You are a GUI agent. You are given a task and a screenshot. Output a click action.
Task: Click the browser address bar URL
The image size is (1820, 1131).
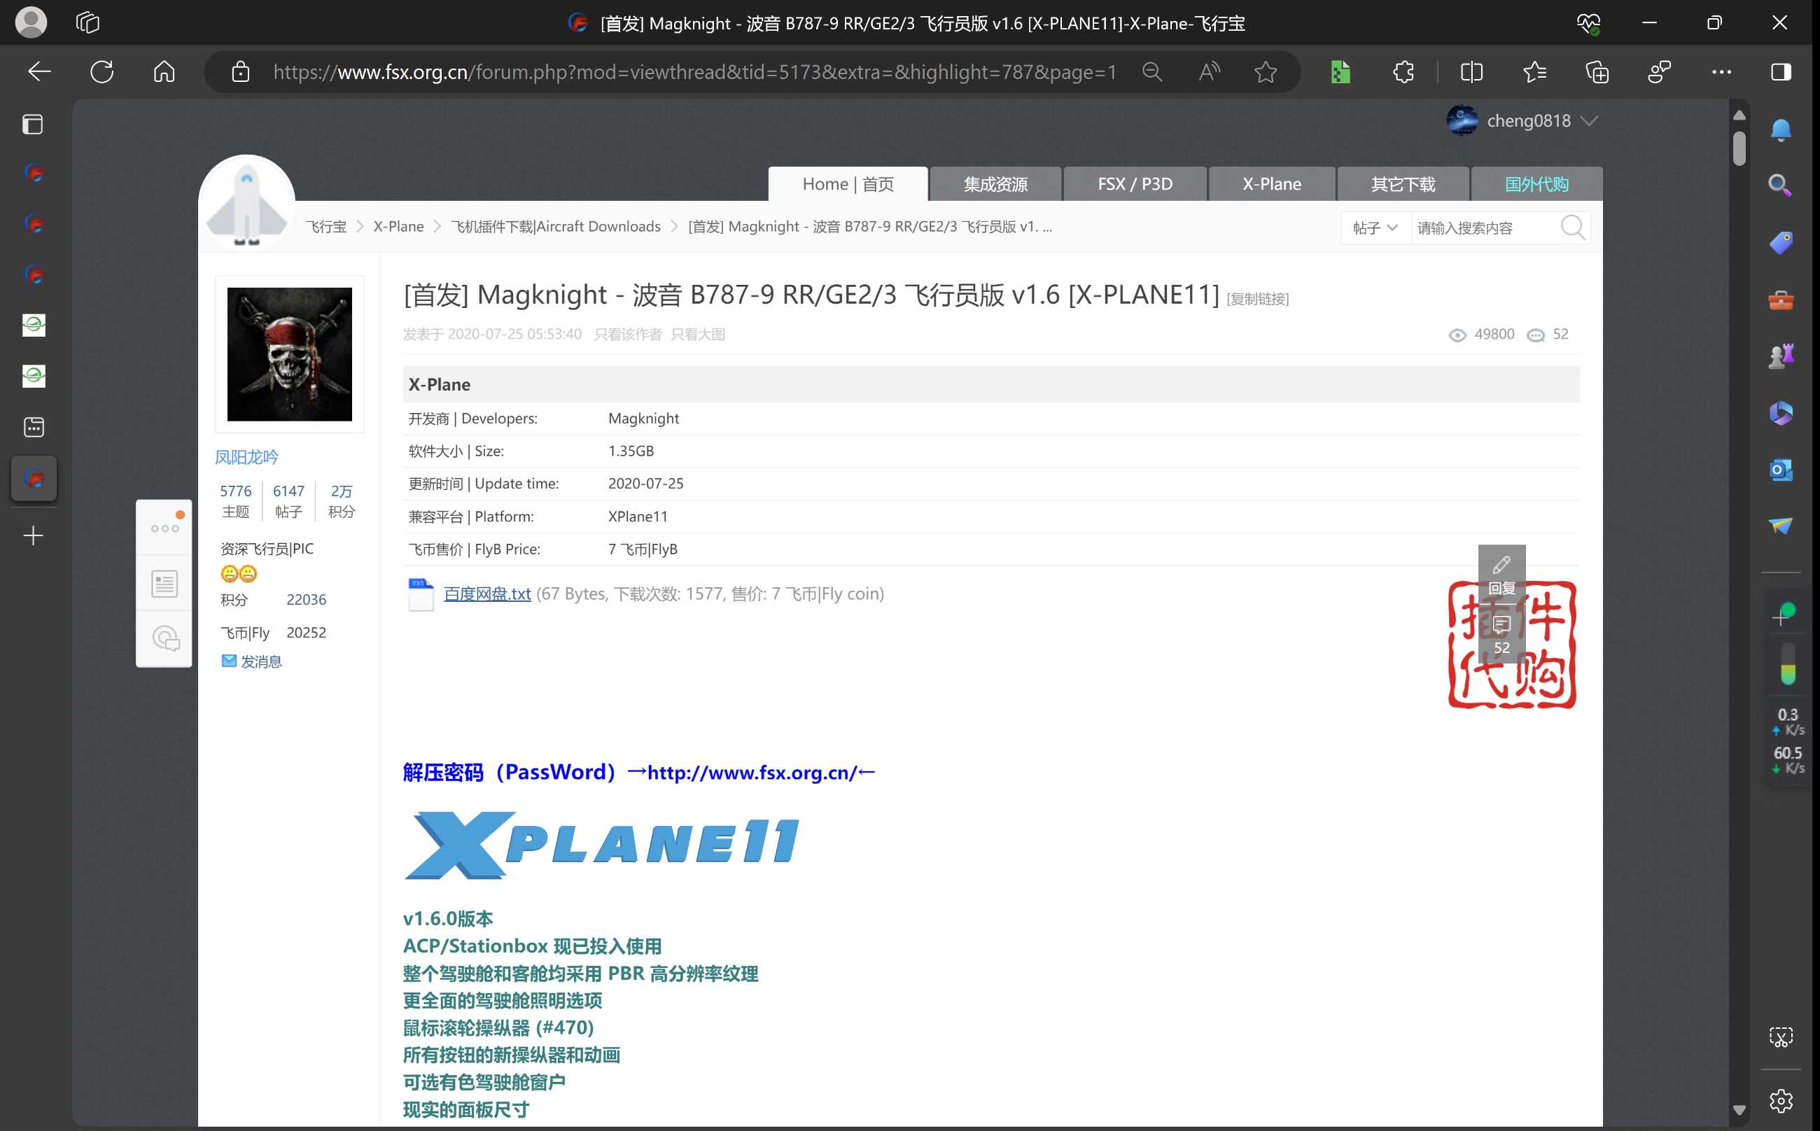point(694,72)
